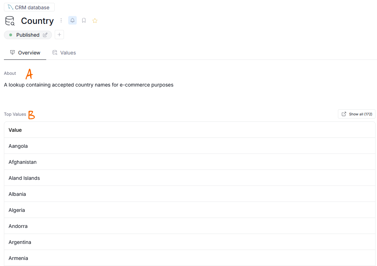This screenshot has width=377, height=266.
Task: Click the Aland Islands value
Action: coord(24,178)
